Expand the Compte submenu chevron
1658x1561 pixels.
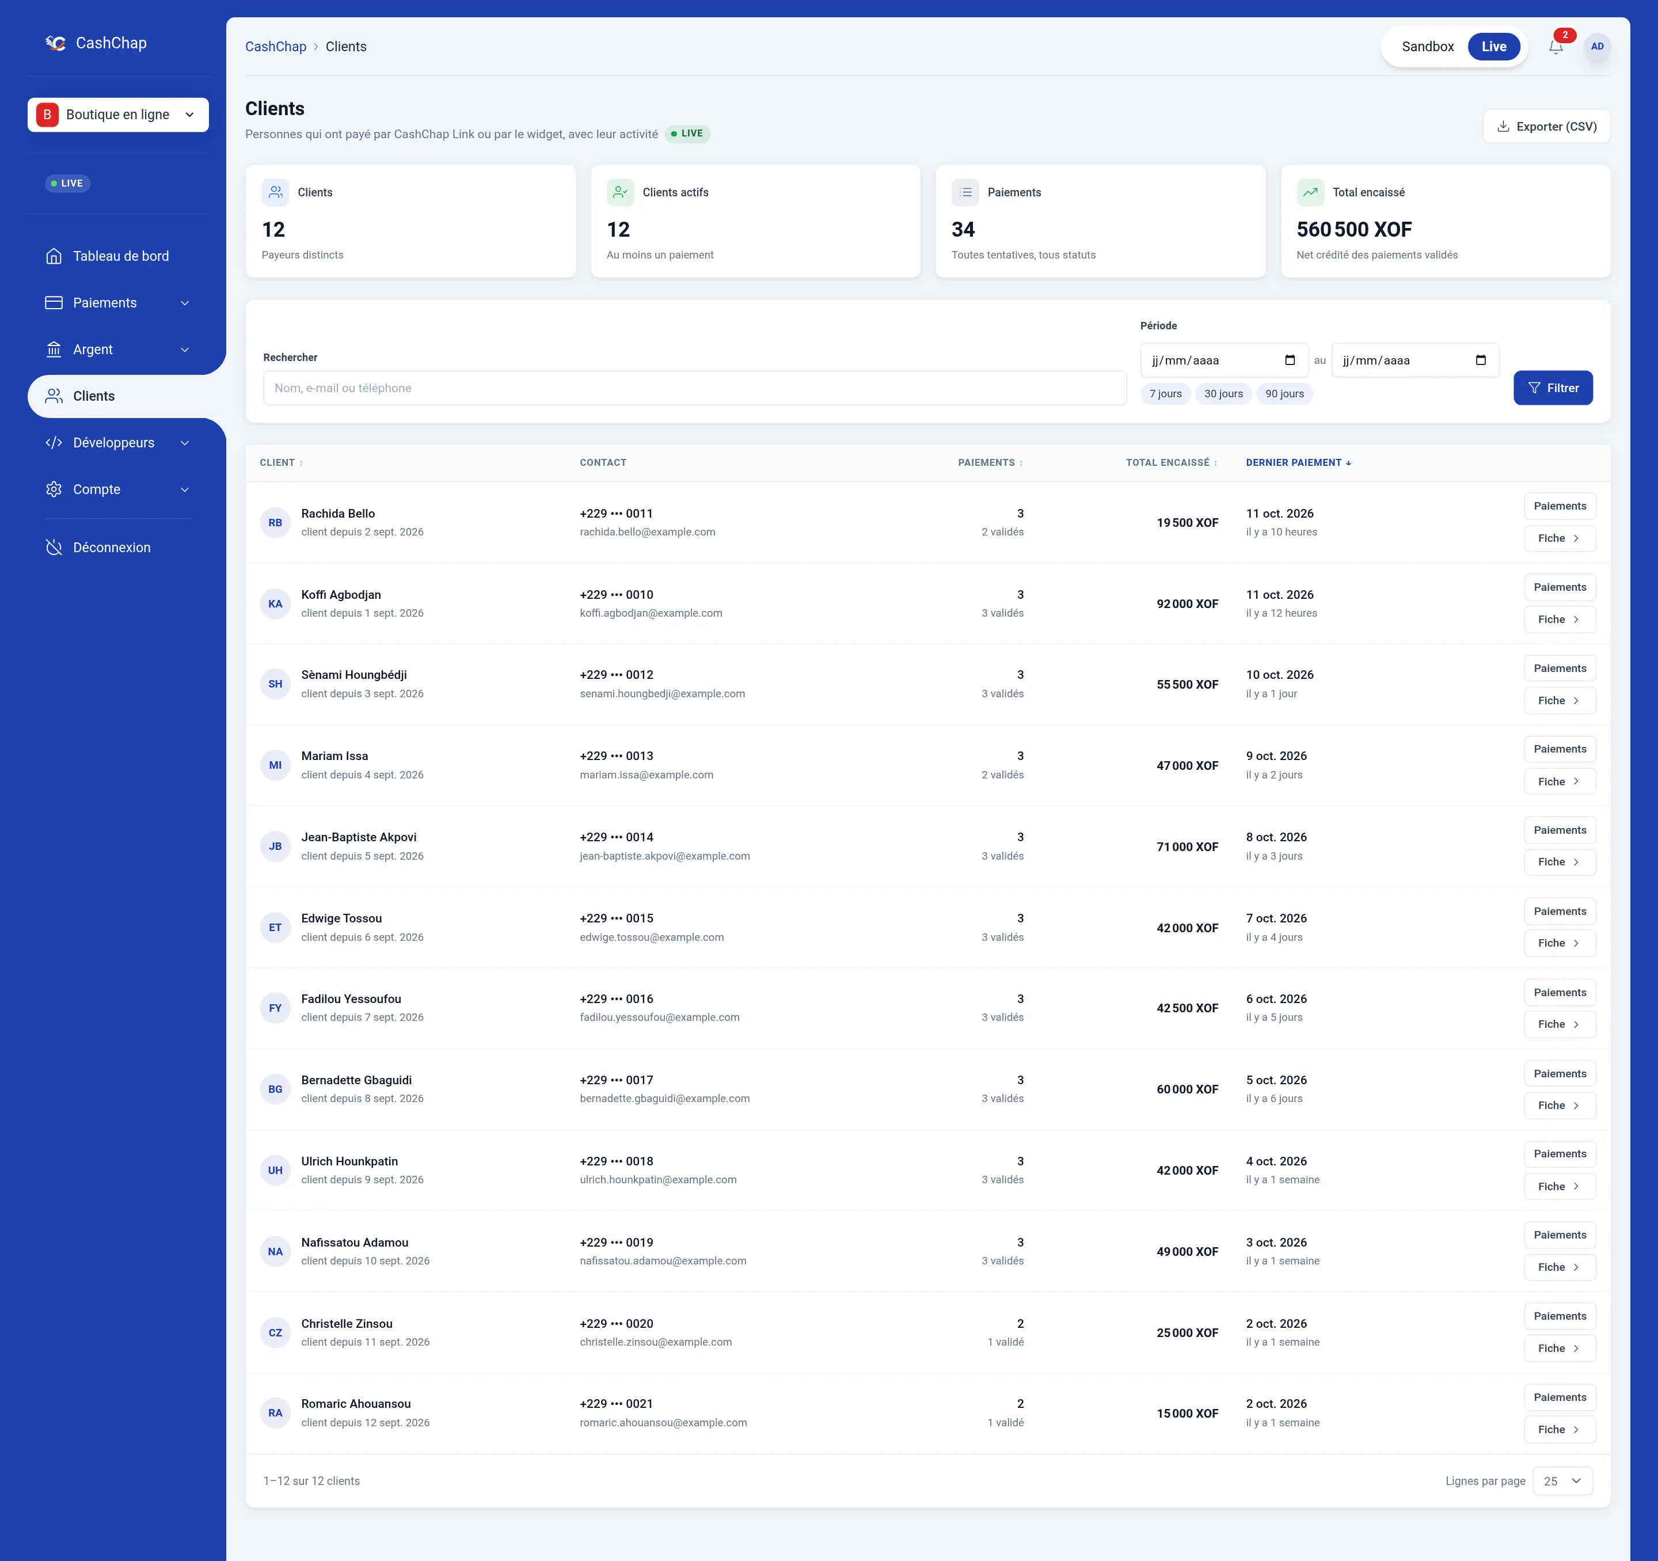pos(185,490)
